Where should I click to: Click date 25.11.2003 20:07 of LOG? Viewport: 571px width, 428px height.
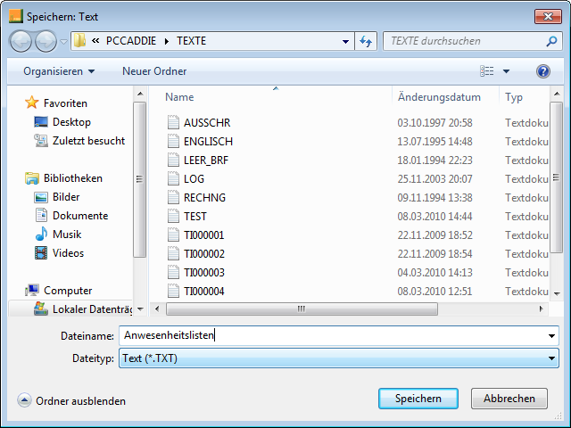click(434, 179)
